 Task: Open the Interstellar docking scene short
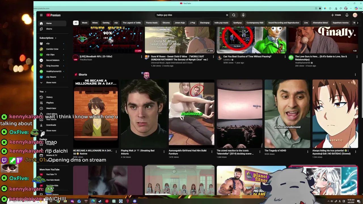point(239,114)
